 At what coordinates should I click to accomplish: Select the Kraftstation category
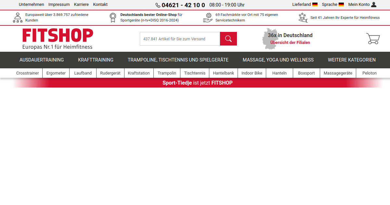coord(139,73)
